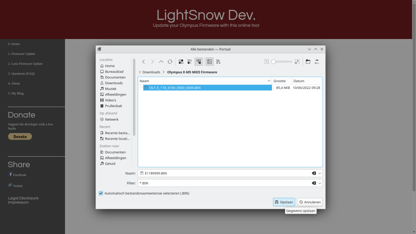The height and width of the screenshot is (234, 416).
Task: Open 0. Home in website sidebar
Action: tap(14, 44)
